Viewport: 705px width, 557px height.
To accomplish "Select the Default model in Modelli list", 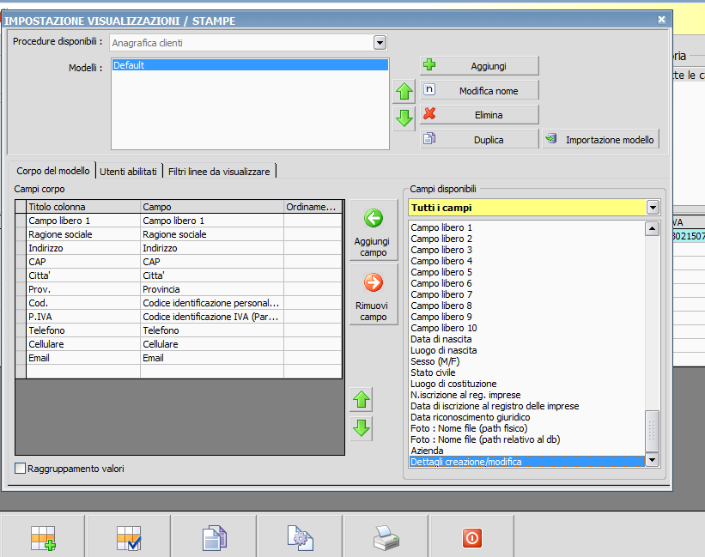I will (250, 65).
